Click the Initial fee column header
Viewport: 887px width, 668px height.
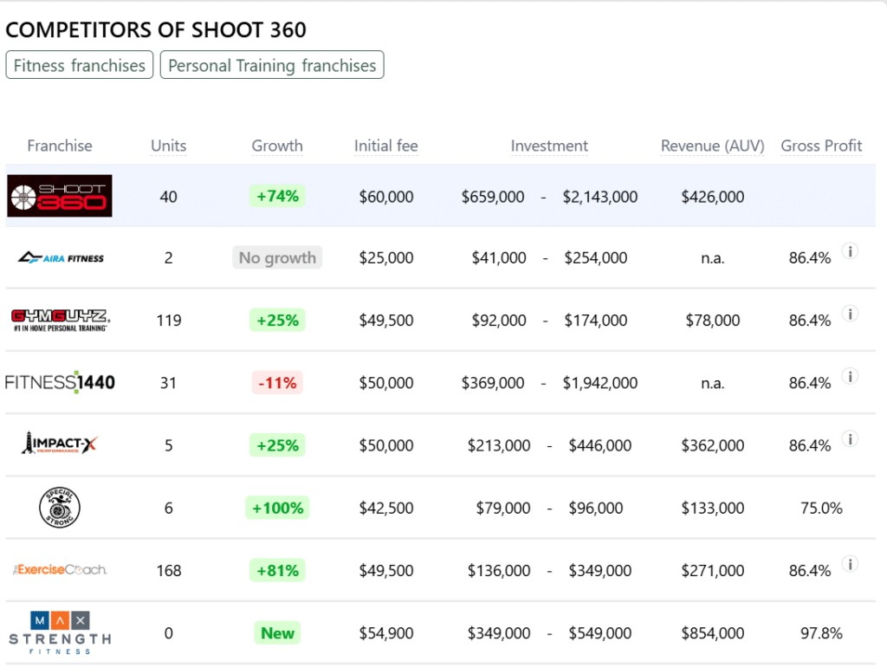pos(385,146)
